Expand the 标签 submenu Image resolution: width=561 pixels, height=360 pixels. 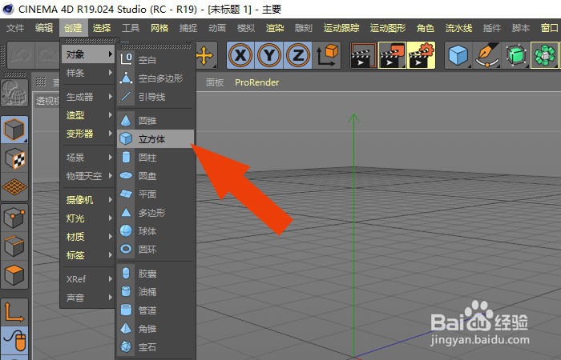87,255
